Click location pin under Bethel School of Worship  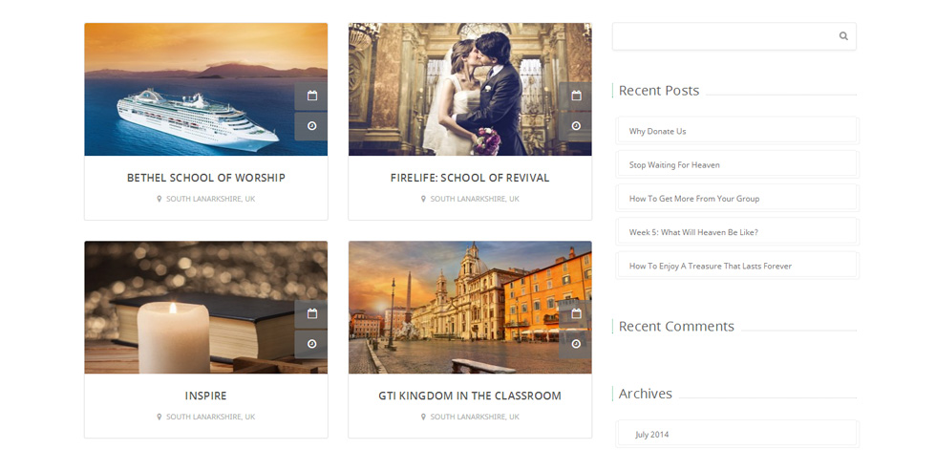pos(159,199)
